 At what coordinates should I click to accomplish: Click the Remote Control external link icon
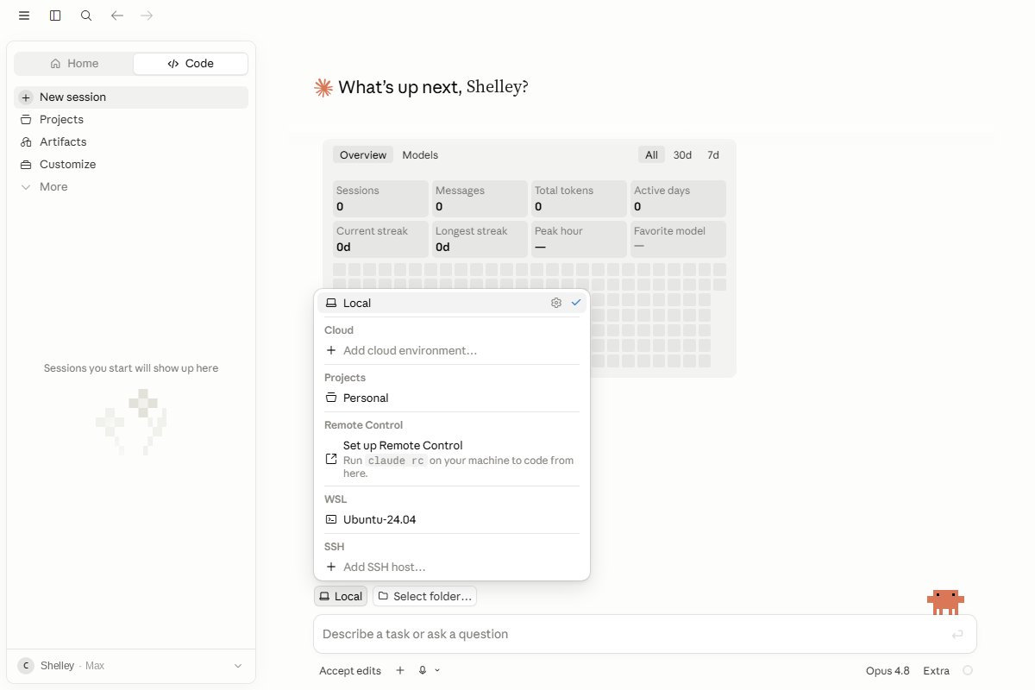point(331,459)
